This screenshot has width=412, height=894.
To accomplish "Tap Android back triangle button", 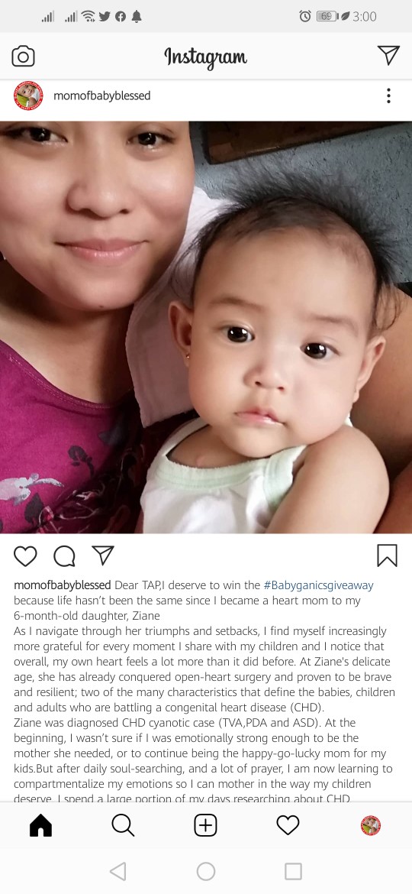I will tap(117, 871).
